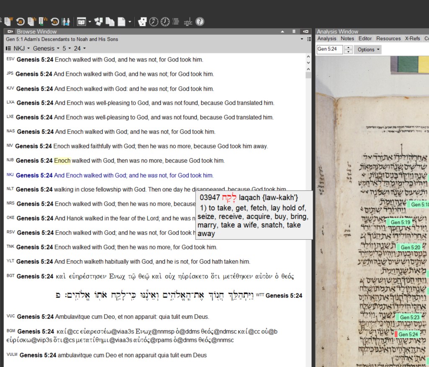Click the clock icon in the toolbar
The height and width of the screenshot is (367, 429).
(x=165, y=21)
